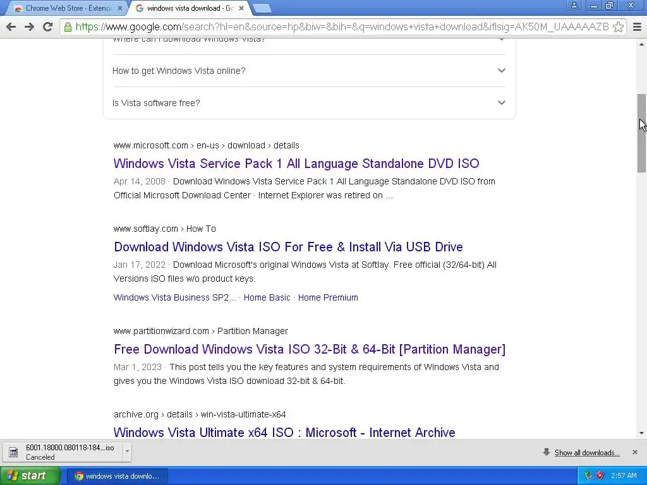The image size is (647, 485).
Task: Open the Home Basic sitelink
Action: click(x=267, y=297)
